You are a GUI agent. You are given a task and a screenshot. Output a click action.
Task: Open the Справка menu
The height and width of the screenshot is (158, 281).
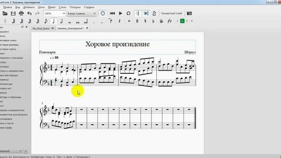[89, 7]
